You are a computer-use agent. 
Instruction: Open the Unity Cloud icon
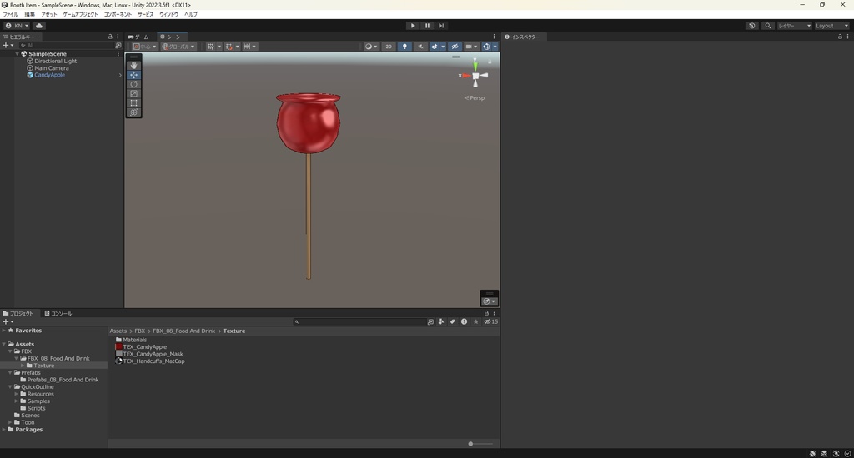(x=39, y=26)
